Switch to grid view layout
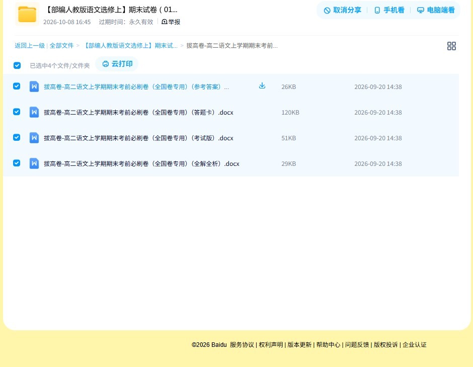473x367 pixels. coord(451,46)
